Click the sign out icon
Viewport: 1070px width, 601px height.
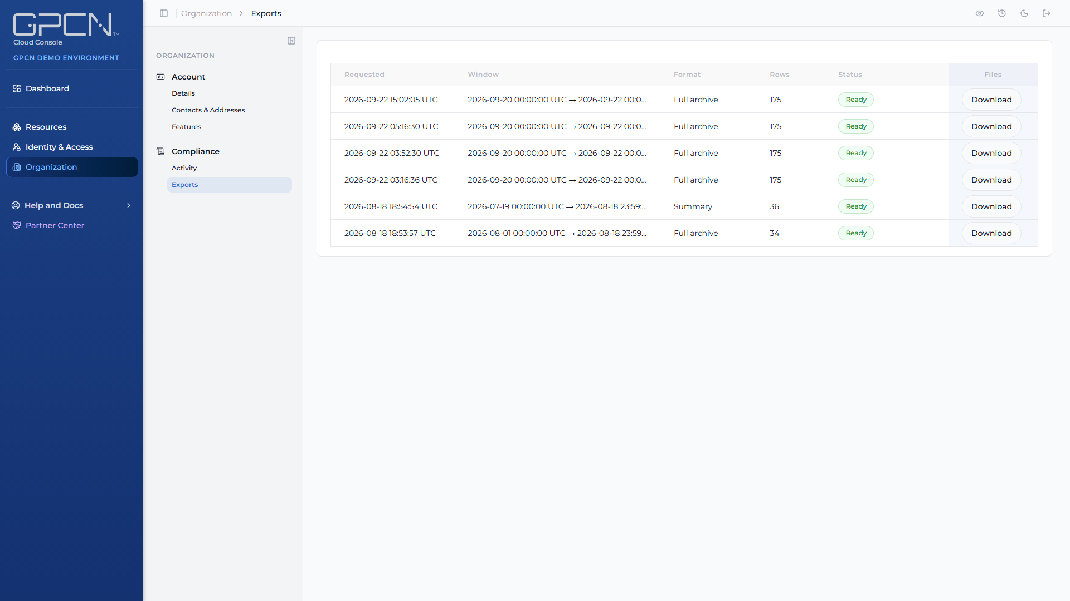point(1047,13)
